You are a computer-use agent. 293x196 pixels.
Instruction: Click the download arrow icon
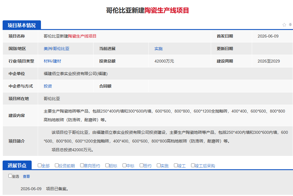click(290, 24)
